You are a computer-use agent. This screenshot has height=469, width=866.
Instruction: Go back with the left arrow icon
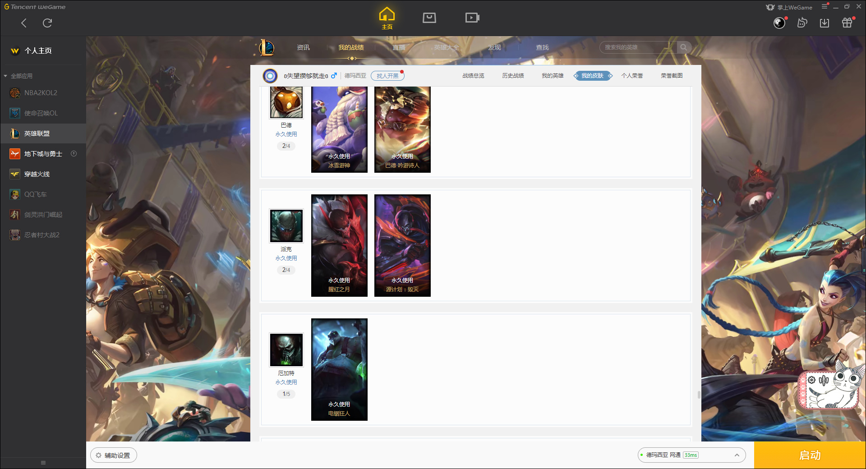point(24,23)
